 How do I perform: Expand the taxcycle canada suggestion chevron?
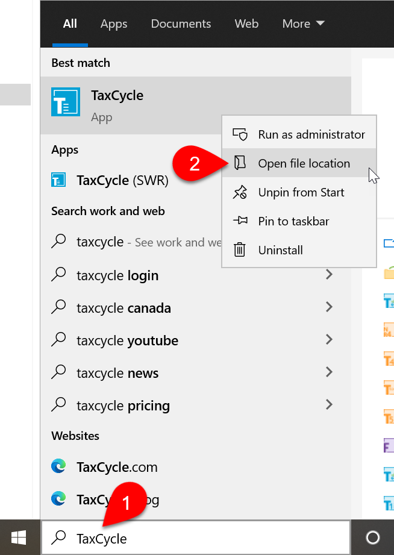[x=329, y=307]
